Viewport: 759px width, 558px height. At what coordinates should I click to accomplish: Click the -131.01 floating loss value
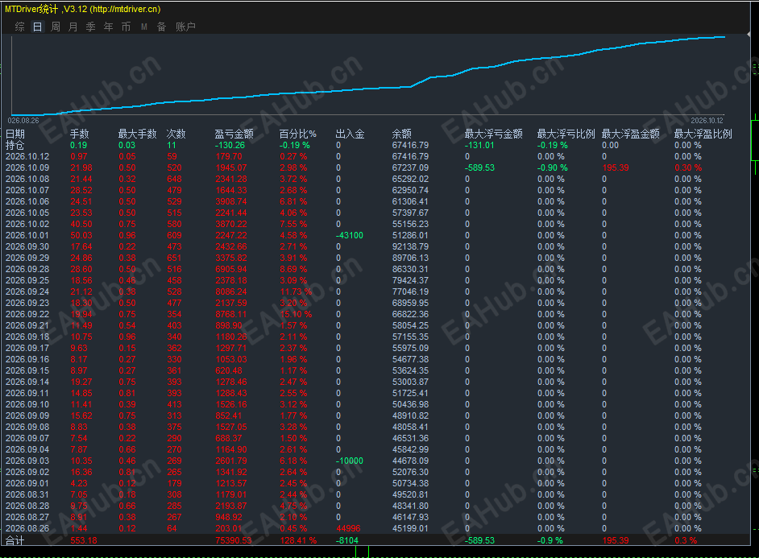[x=479, y=145]
